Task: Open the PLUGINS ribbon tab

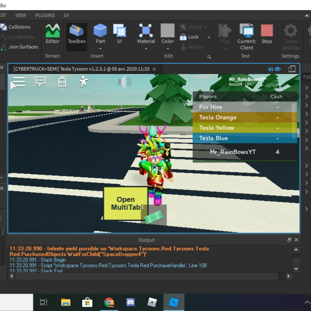Action: (45, 15)
